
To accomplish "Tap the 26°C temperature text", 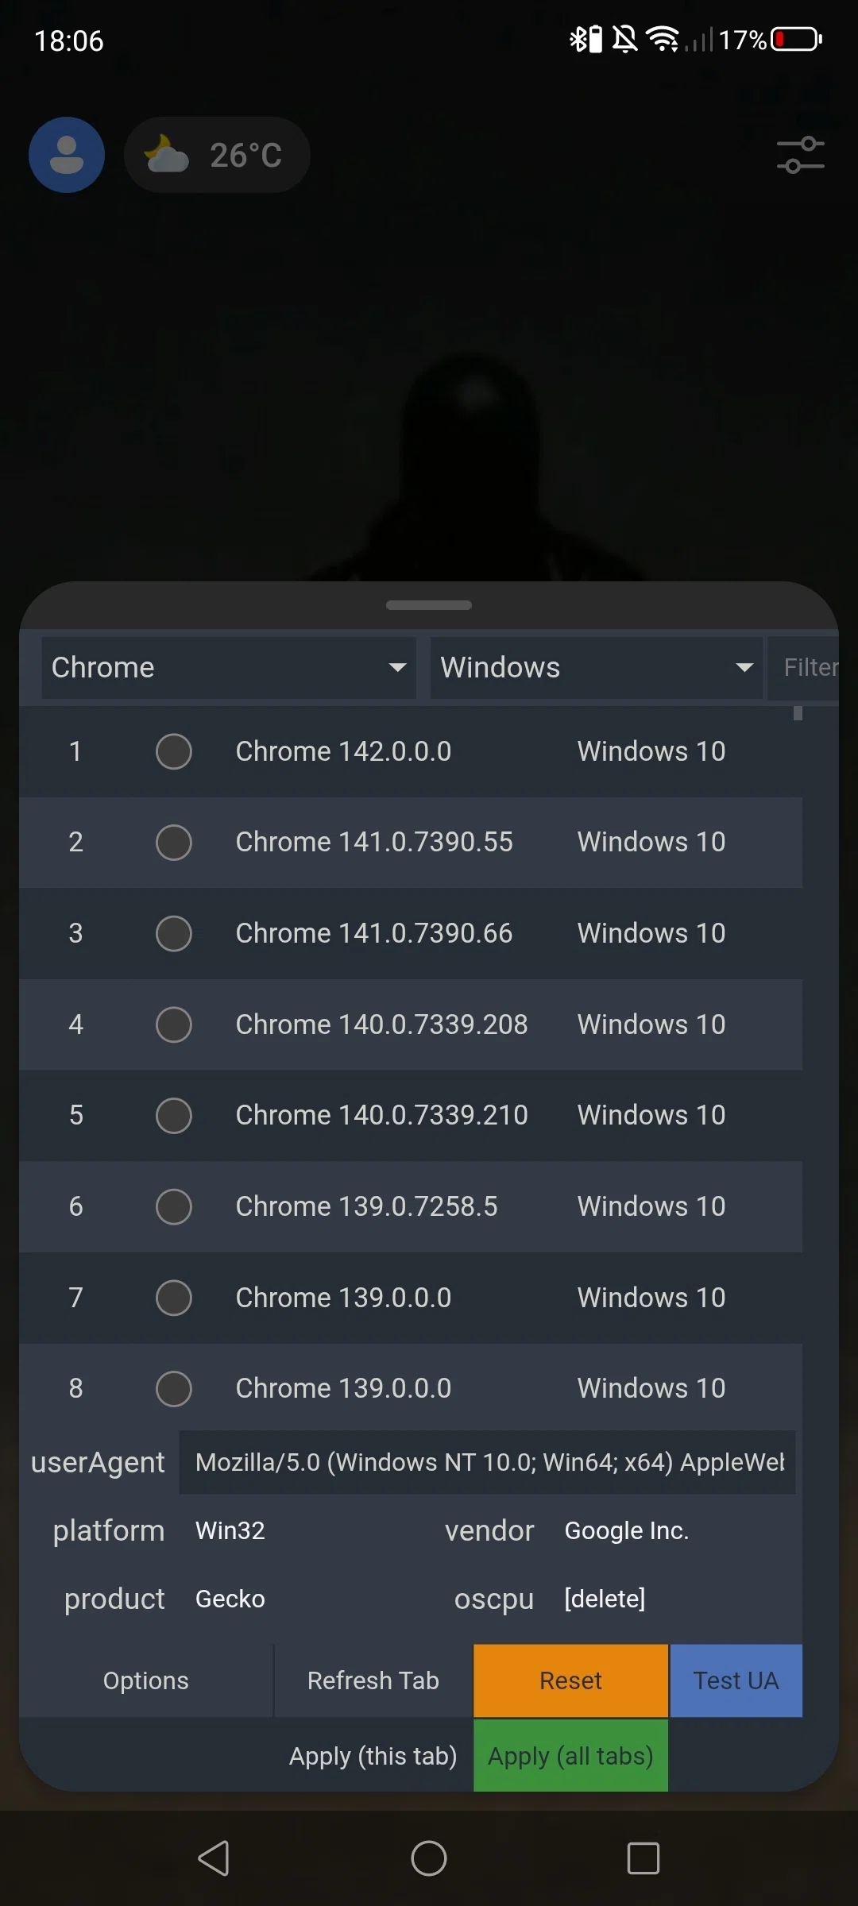I will (245, 155).
